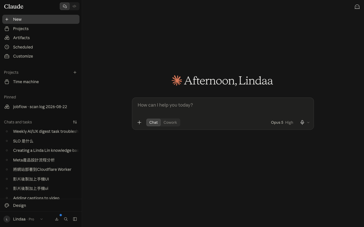The image size is (364, 227).
Task: Click the Time machine project icon
Action: tap(7, 82)
